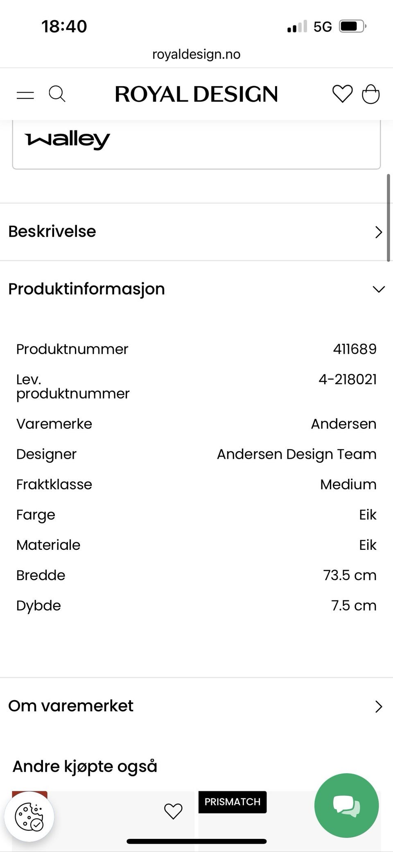Favorite the recommended product with heart
The image size is (393, 852).
pos(173,811)
